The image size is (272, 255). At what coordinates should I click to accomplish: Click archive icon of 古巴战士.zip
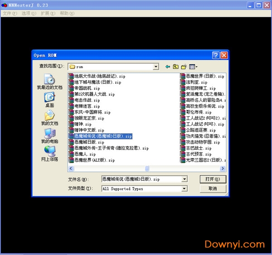coord(183,148)
